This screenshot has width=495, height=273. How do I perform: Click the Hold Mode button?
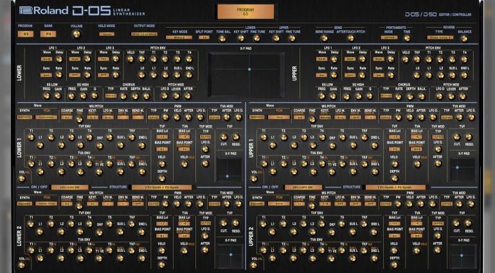coord(107,34)
